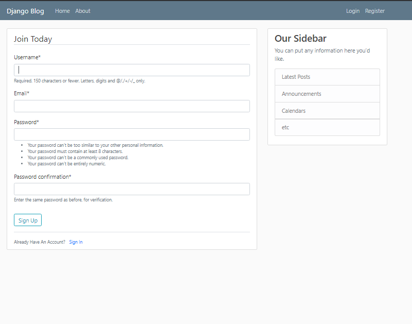Open the About nav item
412x324 pixels.
(x=83, y=11)
